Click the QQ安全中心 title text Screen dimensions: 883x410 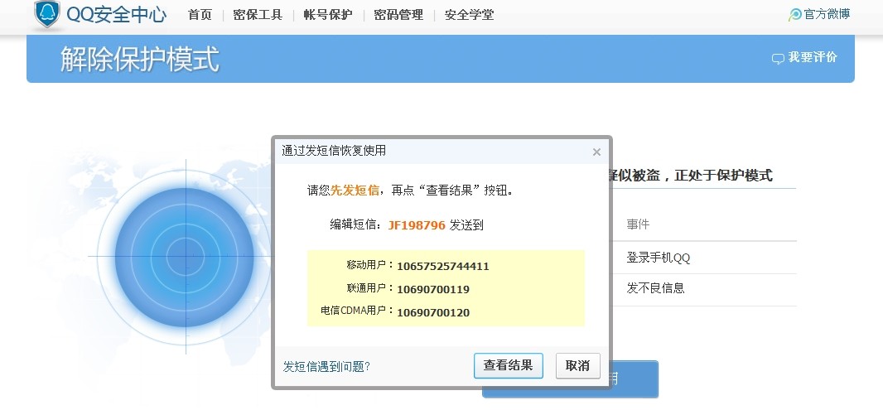coord(117,15)
